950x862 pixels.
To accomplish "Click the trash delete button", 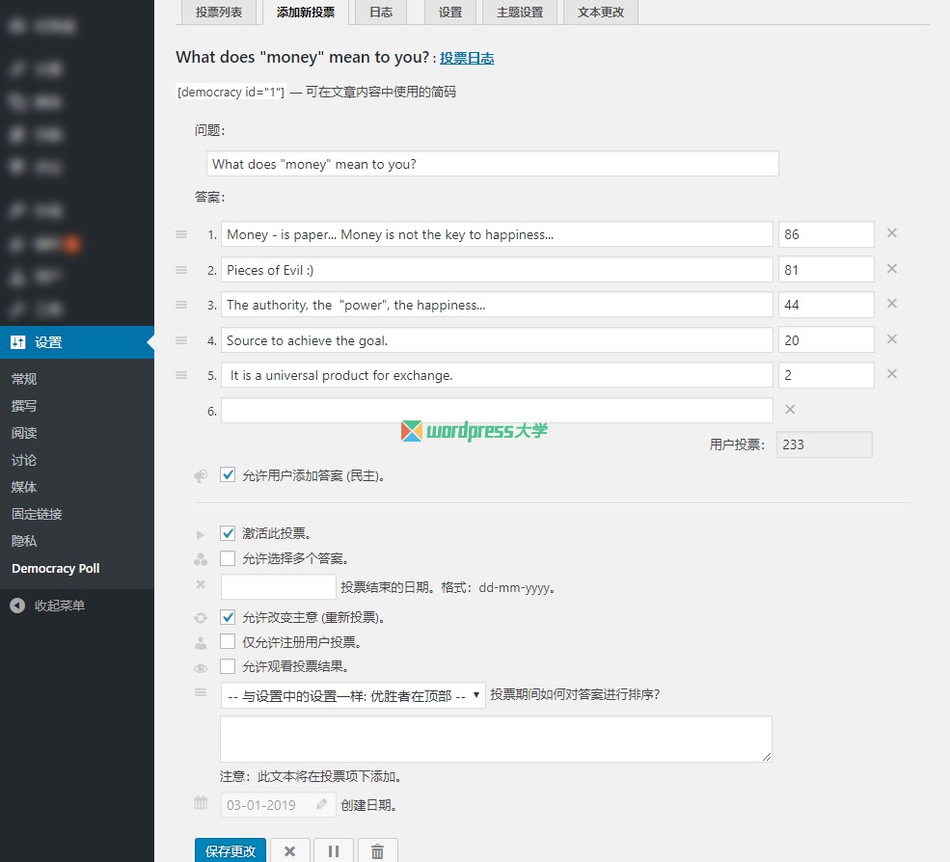I will 377,851.
